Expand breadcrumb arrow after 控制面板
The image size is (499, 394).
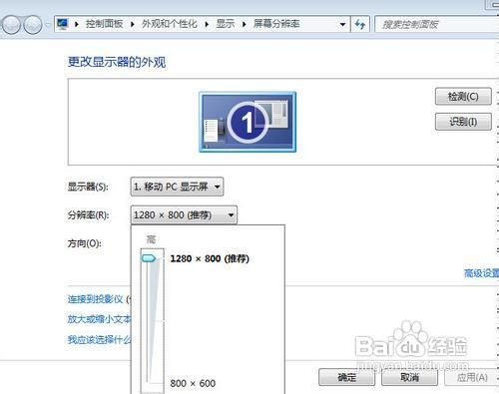[x=133, y=24]
